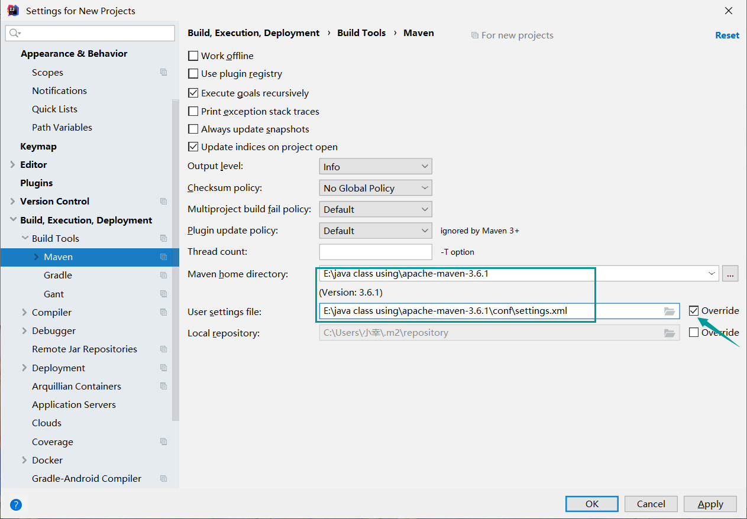
Task: Expand the Docker node
Action: (24, 460)
